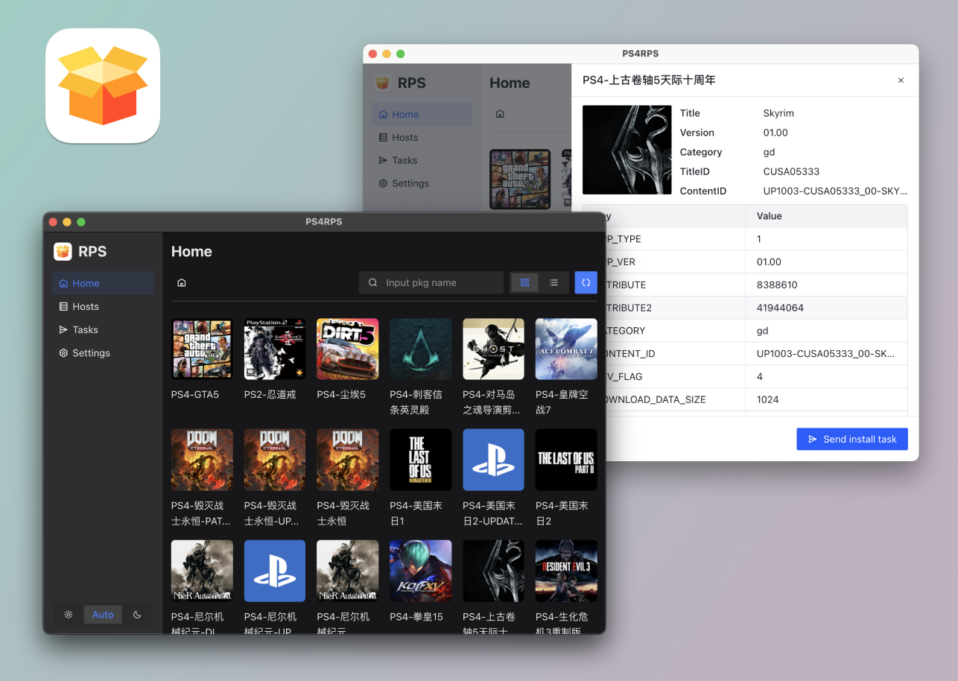Open PS4-GTA5 game thumbnail in dark window
Image resolution: width=958 pixels, height=681 pixels.
coord(202,349)
